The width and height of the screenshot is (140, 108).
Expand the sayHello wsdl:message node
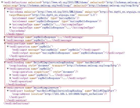pos(5,40)
